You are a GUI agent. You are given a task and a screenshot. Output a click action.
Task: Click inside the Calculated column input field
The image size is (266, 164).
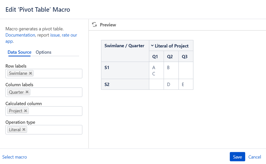point(59,111)
